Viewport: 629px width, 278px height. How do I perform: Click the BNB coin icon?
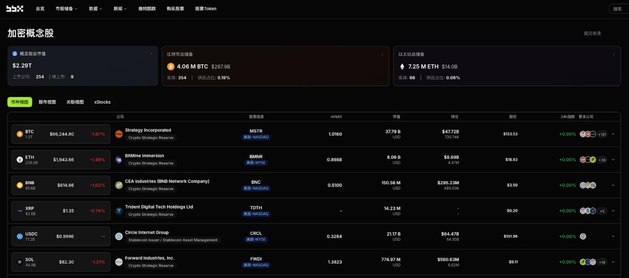click(20, 185)
